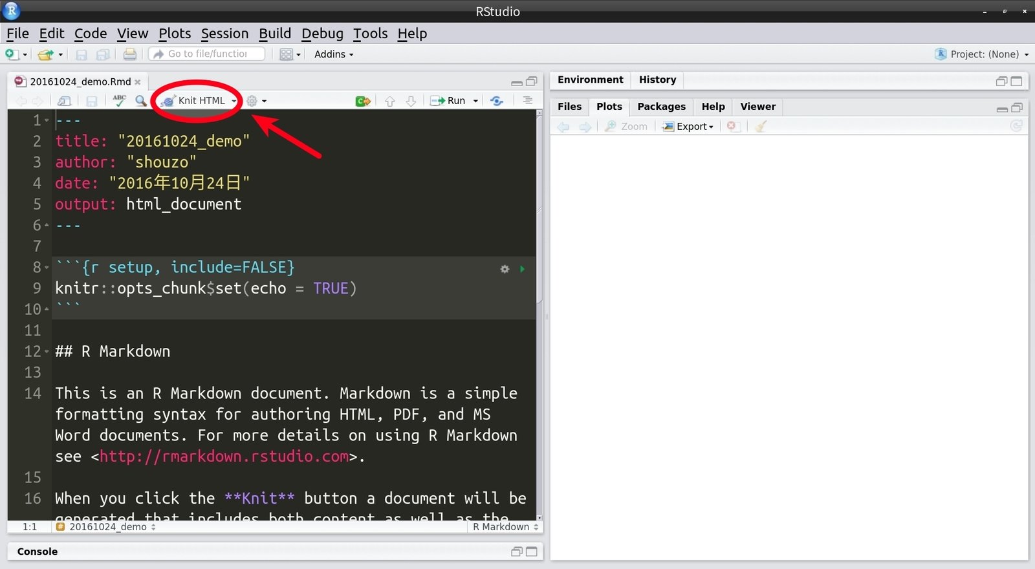Click the Print document icon
1035x569 pixels.
[130, 54]
